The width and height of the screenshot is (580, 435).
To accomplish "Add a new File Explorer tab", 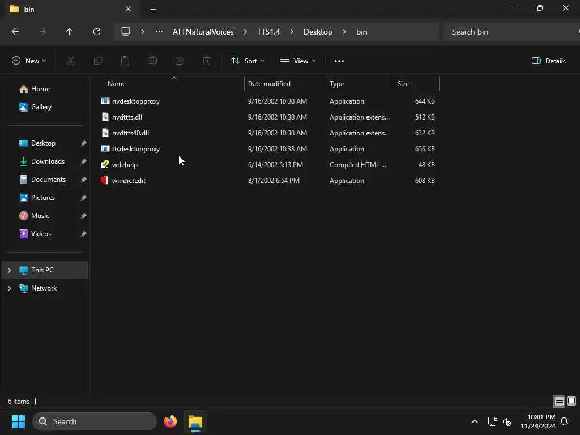I will (x=153, y=10).
